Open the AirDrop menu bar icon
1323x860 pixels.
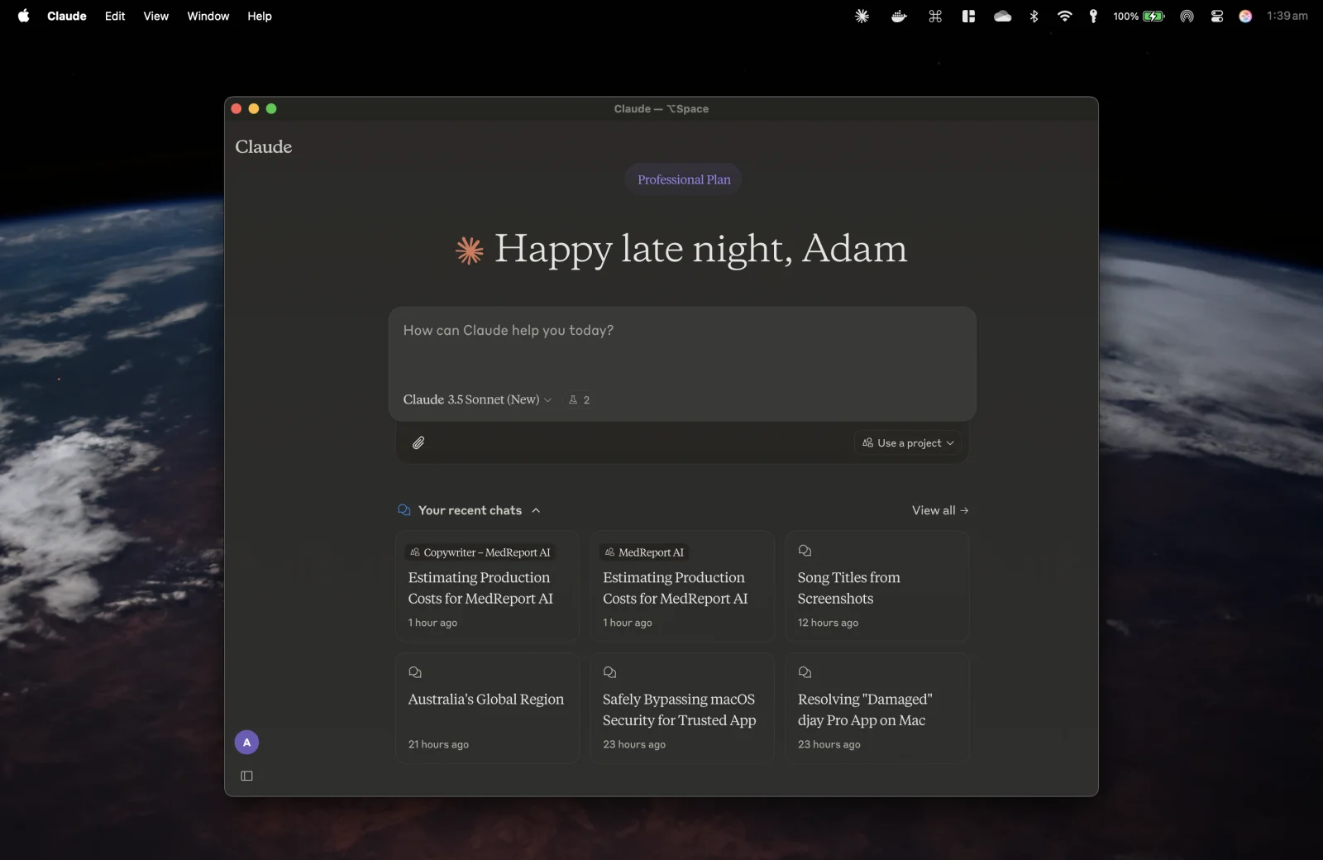tap(1187, 16)
